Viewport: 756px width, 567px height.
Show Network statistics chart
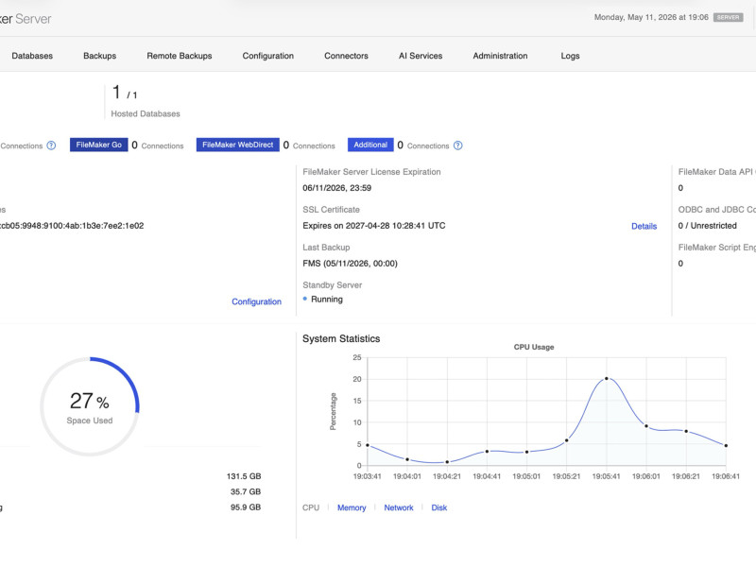click(x=399, y=507)
